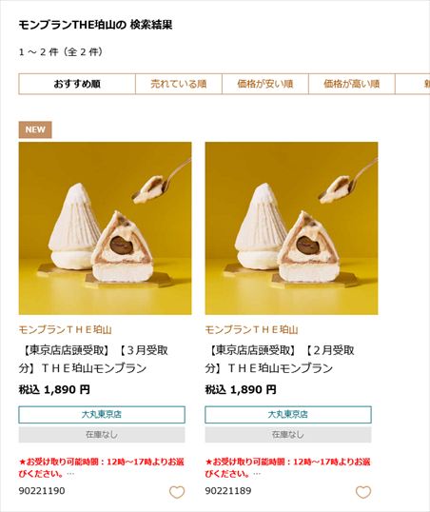The width and height of the screenshot is (430, 512).
Task: Select the partially visible rightmost sort tab
Action: (413, 84)
